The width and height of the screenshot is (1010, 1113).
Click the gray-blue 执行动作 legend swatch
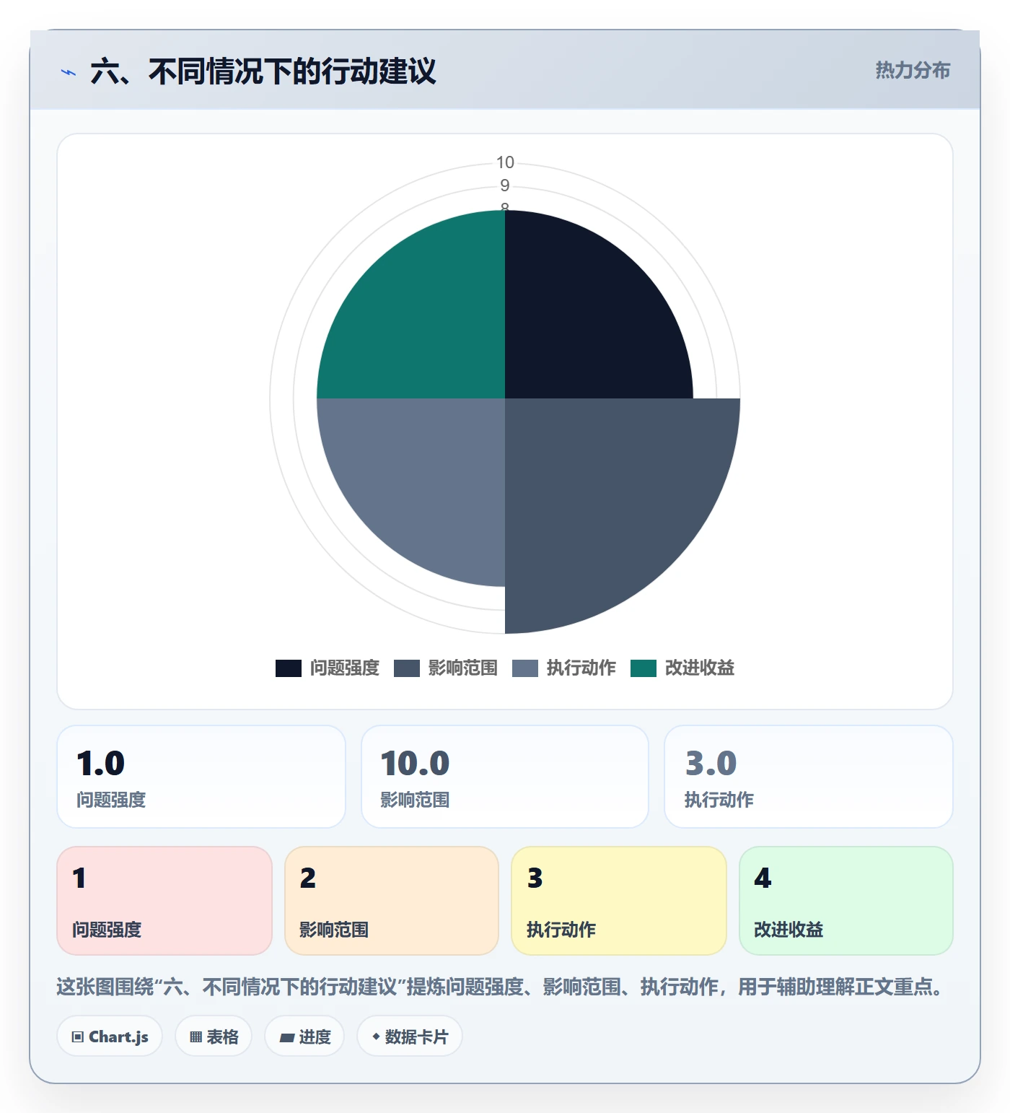pyautogui.click(x=525, y=668)
